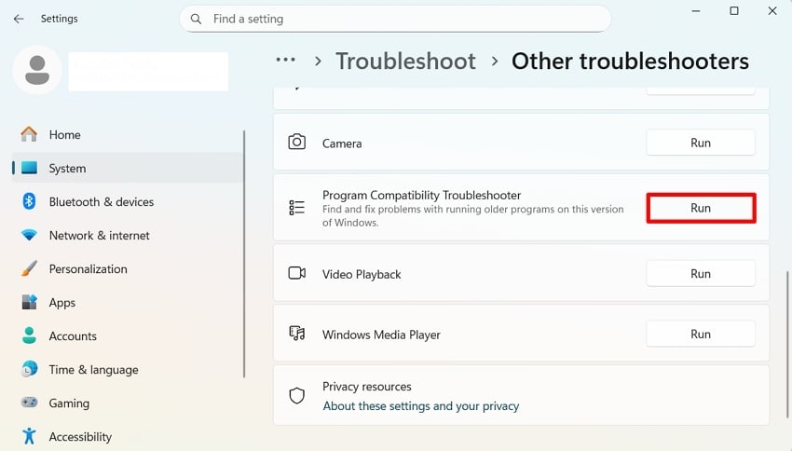The height and width of the screenshot is (451, 792).
Task: Open About these settings and your privacy
Action: [x=421, y=406]
